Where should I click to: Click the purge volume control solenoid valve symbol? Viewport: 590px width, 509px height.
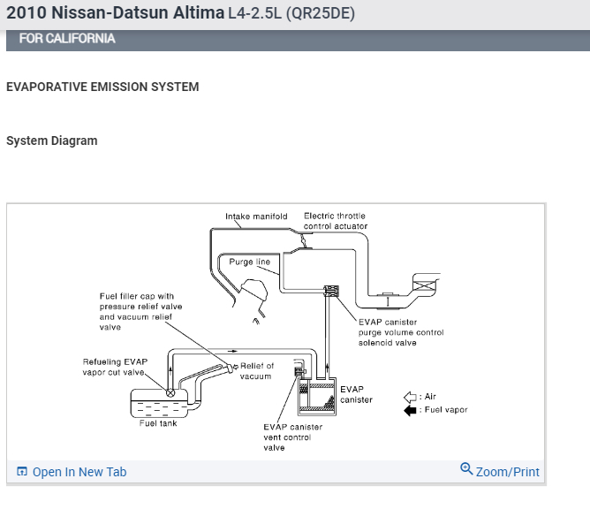pyautogui.click(x=331, y=291)
